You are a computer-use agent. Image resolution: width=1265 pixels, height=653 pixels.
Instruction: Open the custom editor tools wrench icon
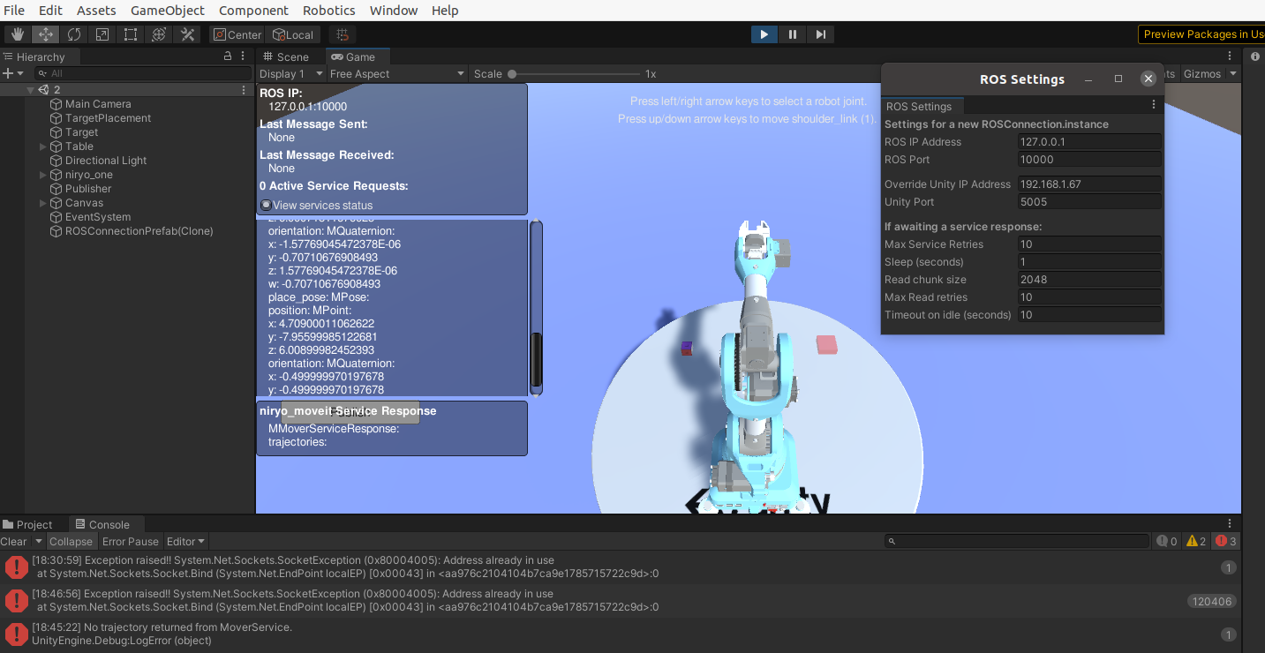tap(186, 34)
